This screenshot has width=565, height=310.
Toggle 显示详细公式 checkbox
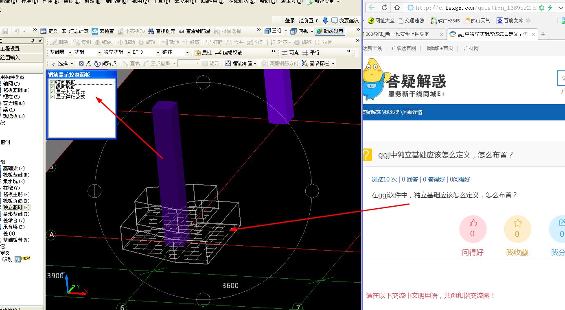(52, 97)
